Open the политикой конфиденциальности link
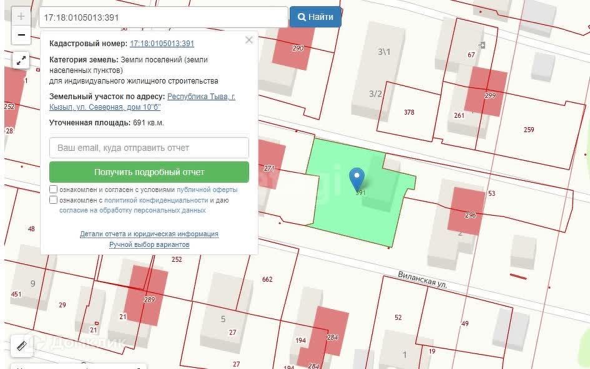Image resolution: width=590 pixels, height=369 pixels. [156, 200]
